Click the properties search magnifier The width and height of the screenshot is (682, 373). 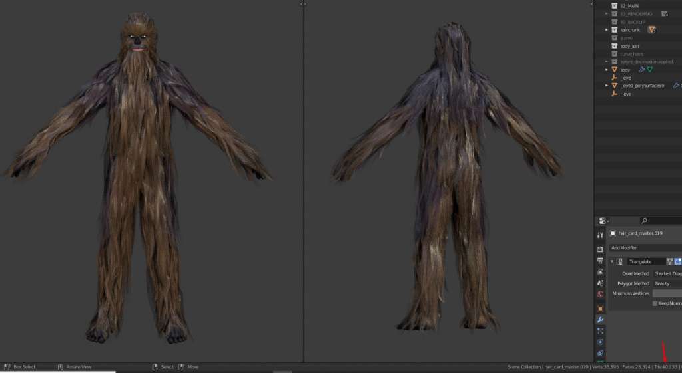644,221
